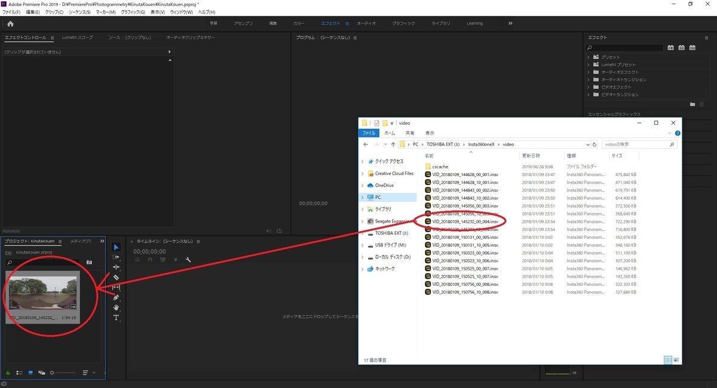Switch Explorer to large thumbnails view

(x=676, y=360)
